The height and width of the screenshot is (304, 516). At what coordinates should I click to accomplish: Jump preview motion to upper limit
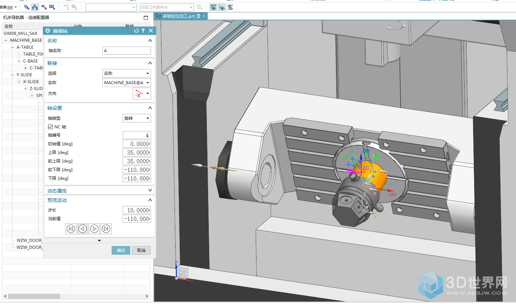(106, 229)
